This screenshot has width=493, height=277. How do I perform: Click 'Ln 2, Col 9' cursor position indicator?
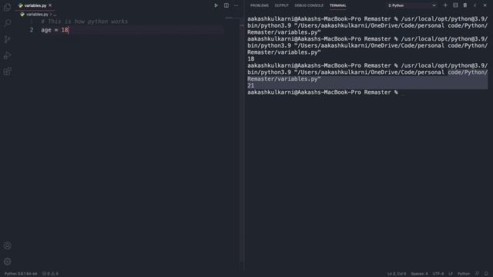pyautogui.click(x=397, y=274)
